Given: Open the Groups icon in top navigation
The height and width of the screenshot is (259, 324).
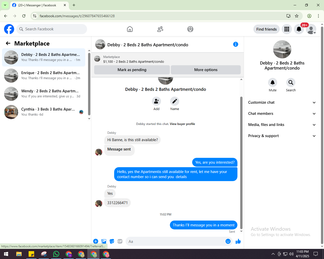Looking at the screenshot, I should click(x=190, y=29).
